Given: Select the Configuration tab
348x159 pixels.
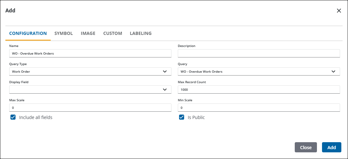Looking at the screenshot, I should [28, 33].
